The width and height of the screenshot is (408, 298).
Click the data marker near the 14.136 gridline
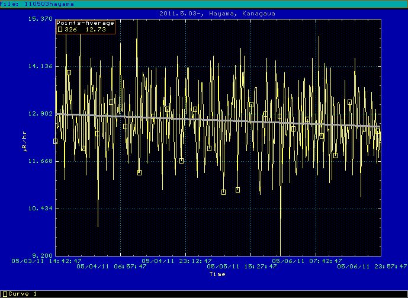click(x=69, y=72)
